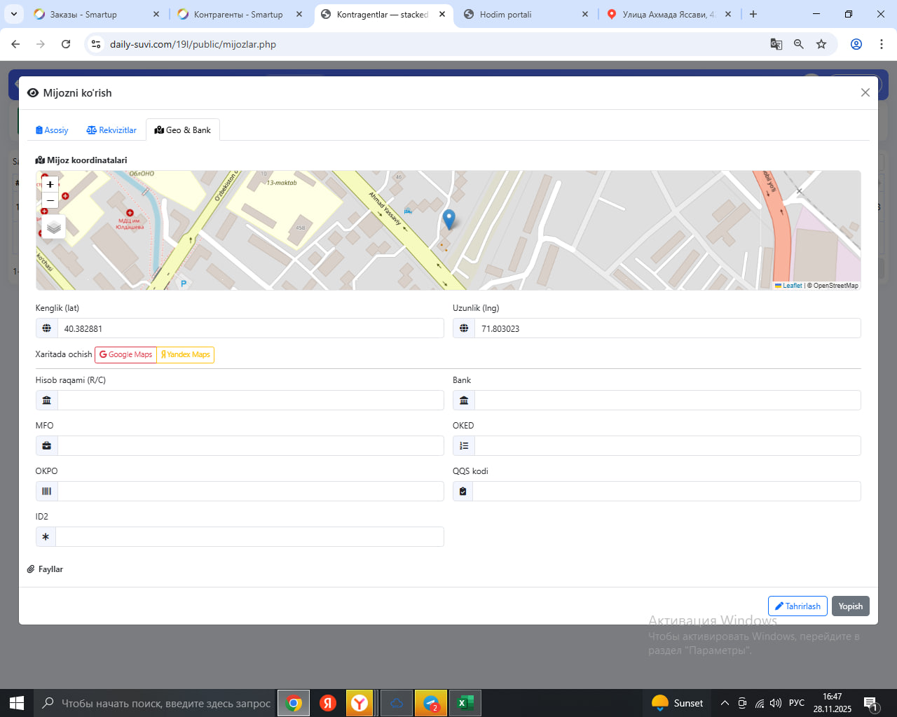Show hidden system tray icons
The image size is (897, 717).
725,703
